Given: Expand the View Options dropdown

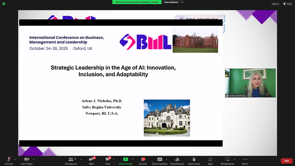Looking at the screenshot, I should tap(173, 2).
